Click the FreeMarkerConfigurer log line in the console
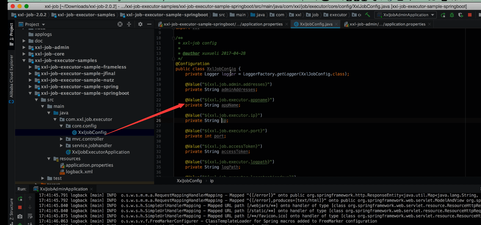The width and height of the screenshot is (481, 225). [208, 221]
